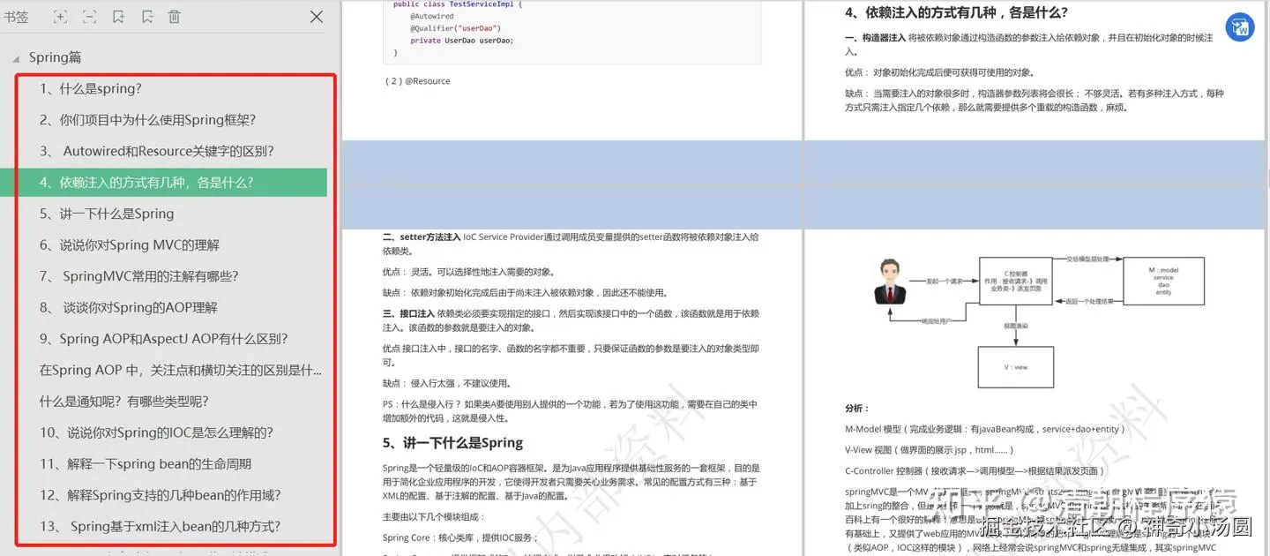Close the bookmarks (书签) panel

pos(317,17)
